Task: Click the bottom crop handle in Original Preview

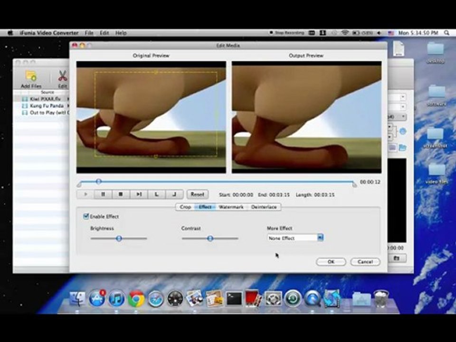Action: pos(156,156)
